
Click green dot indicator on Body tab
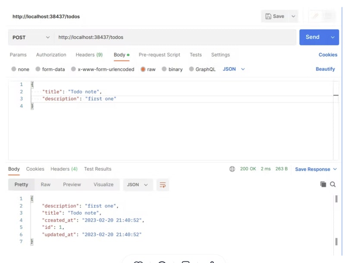pos(128,55)
